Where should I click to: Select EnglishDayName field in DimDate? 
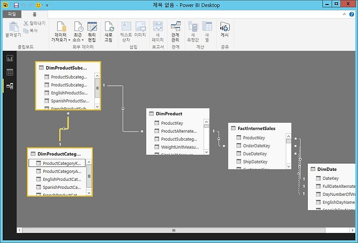click(x=335, y=202)
